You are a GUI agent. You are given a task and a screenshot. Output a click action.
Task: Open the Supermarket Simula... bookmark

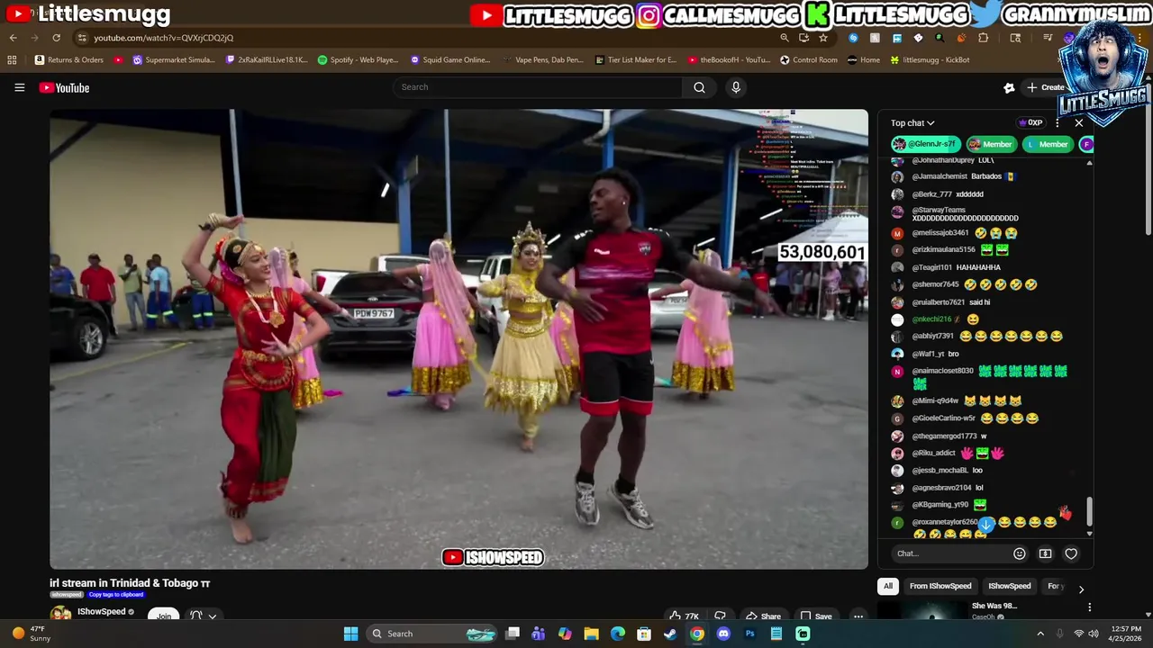[x=174, y=59]
